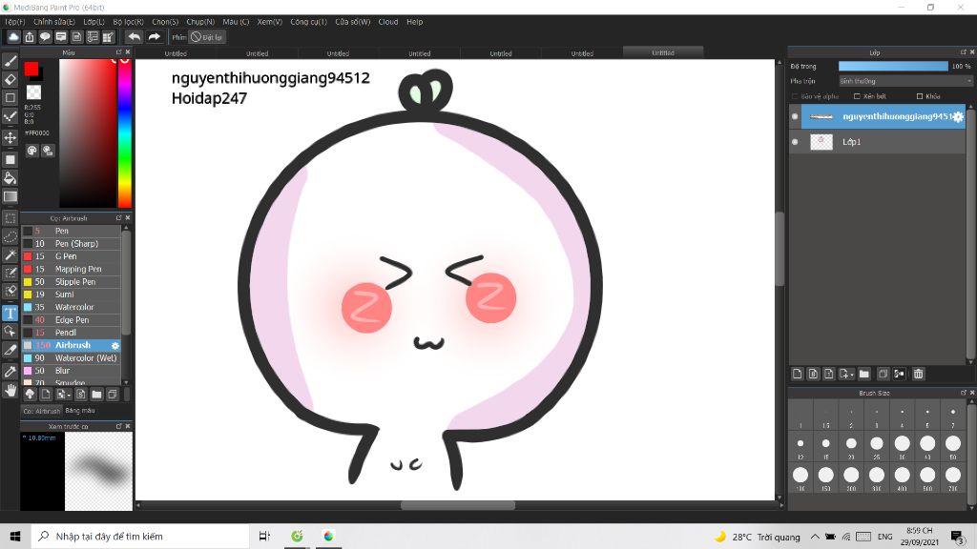The height and width of the screenshot is (549, 977).
Task: Expand the add-layer dropdown arrow
Action: tap(851, 375)
